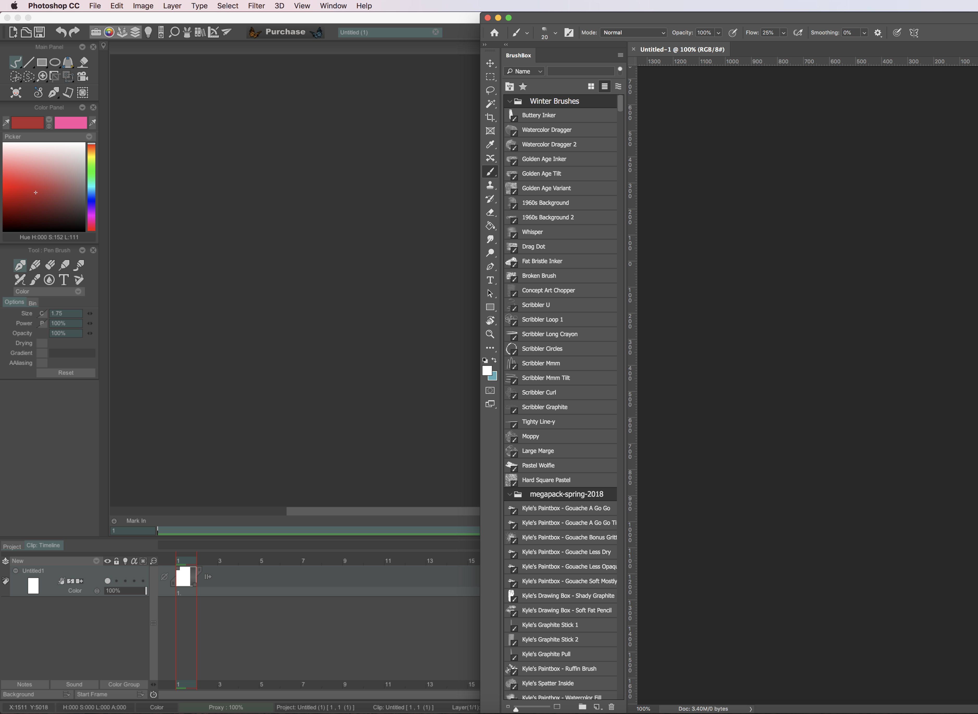Switch BrushBox to list view

point(604,87)
